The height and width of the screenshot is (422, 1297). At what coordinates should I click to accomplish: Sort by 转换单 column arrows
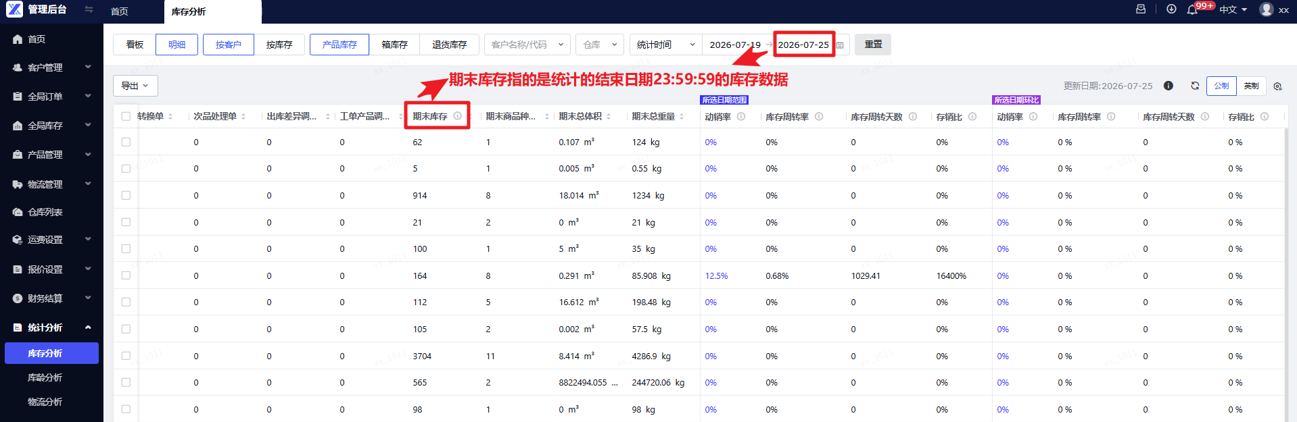pyautogui.click(x=170, y=117)
